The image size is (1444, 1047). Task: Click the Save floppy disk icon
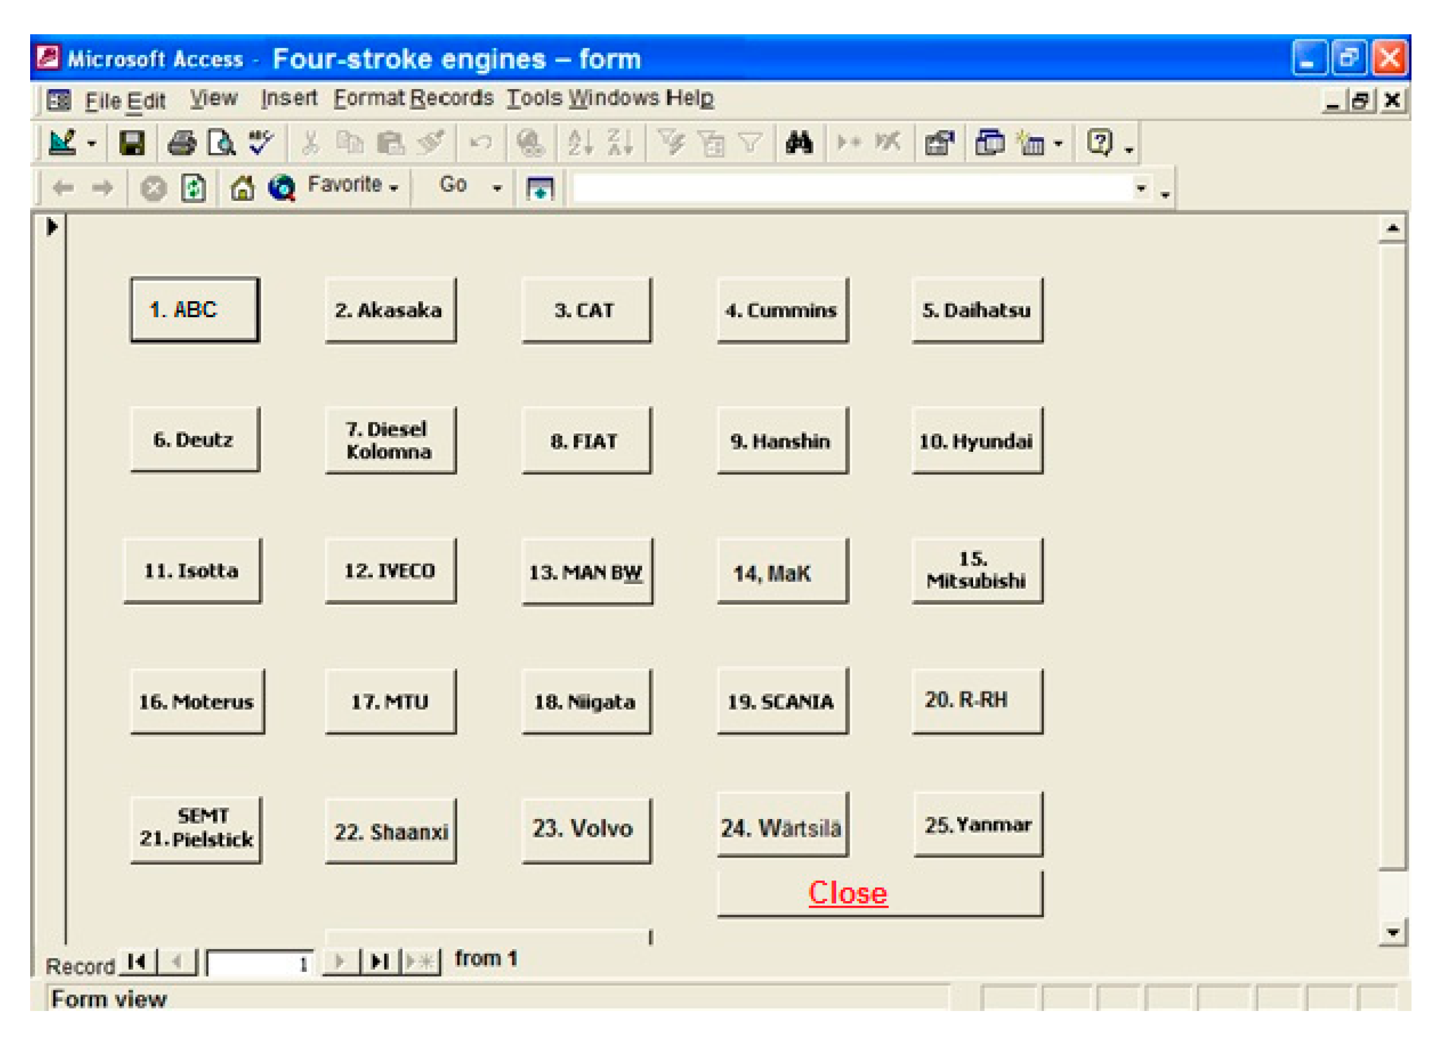pyautogui.click(x=132, y=143)
